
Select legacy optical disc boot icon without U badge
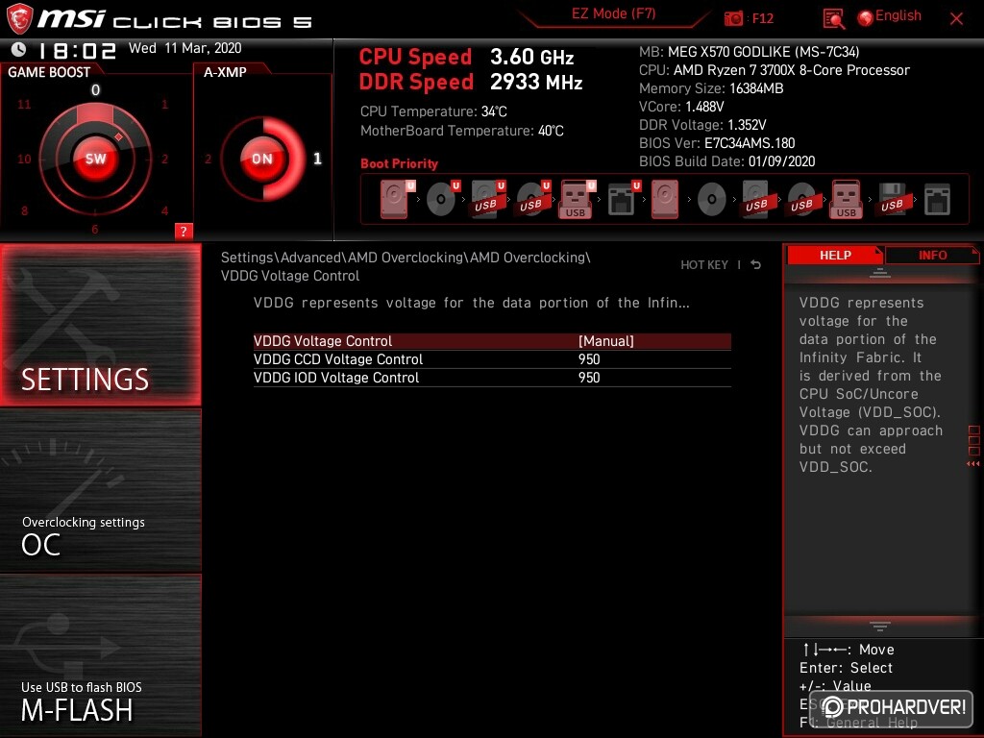712,200
